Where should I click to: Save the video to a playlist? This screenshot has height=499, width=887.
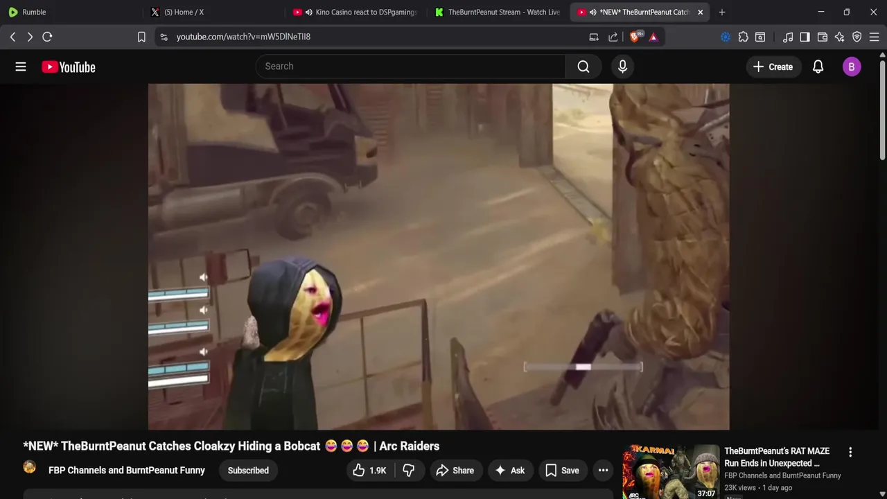point(562,471)
